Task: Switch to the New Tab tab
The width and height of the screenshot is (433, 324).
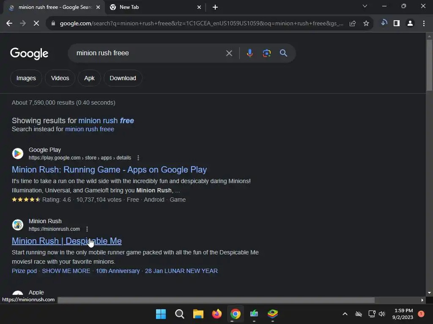Action: point(156,7)
